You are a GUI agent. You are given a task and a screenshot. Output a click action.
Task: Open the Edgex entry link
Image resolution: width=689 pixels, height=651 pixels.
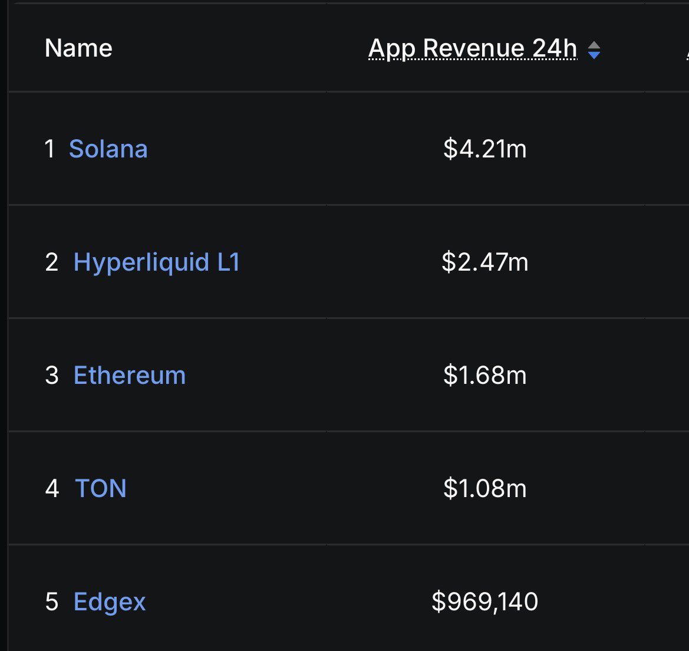click(x=110, y=602)
